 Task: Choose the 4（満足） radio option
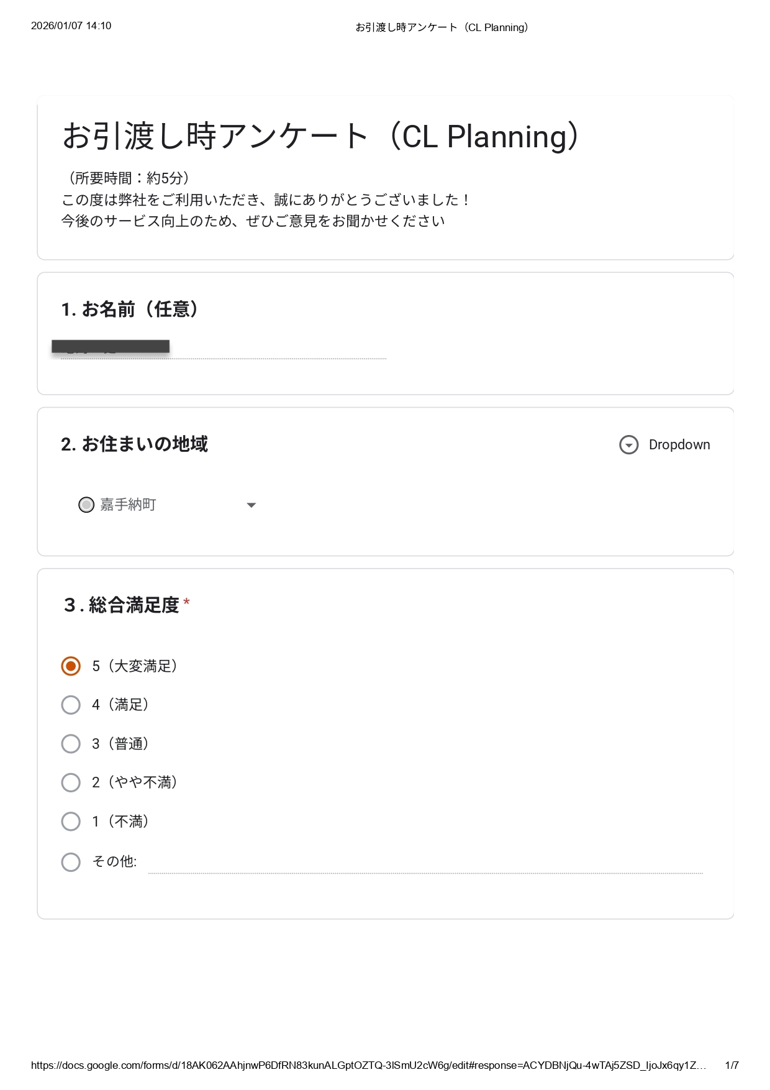point(71,705)
